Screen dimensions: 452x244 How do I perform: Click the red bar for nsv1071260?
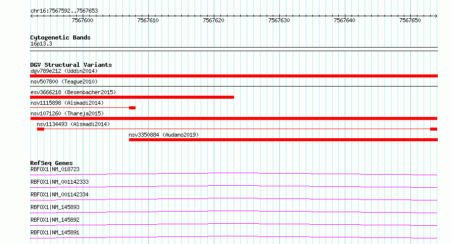(x=234, y=118)
